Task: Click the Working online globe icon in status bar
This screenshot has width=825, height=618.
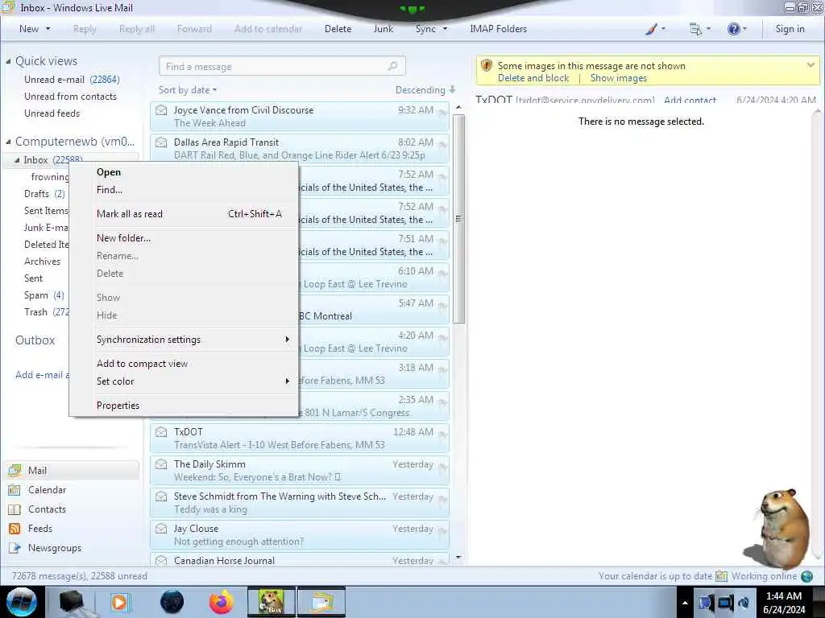Action: click(806, 576)
